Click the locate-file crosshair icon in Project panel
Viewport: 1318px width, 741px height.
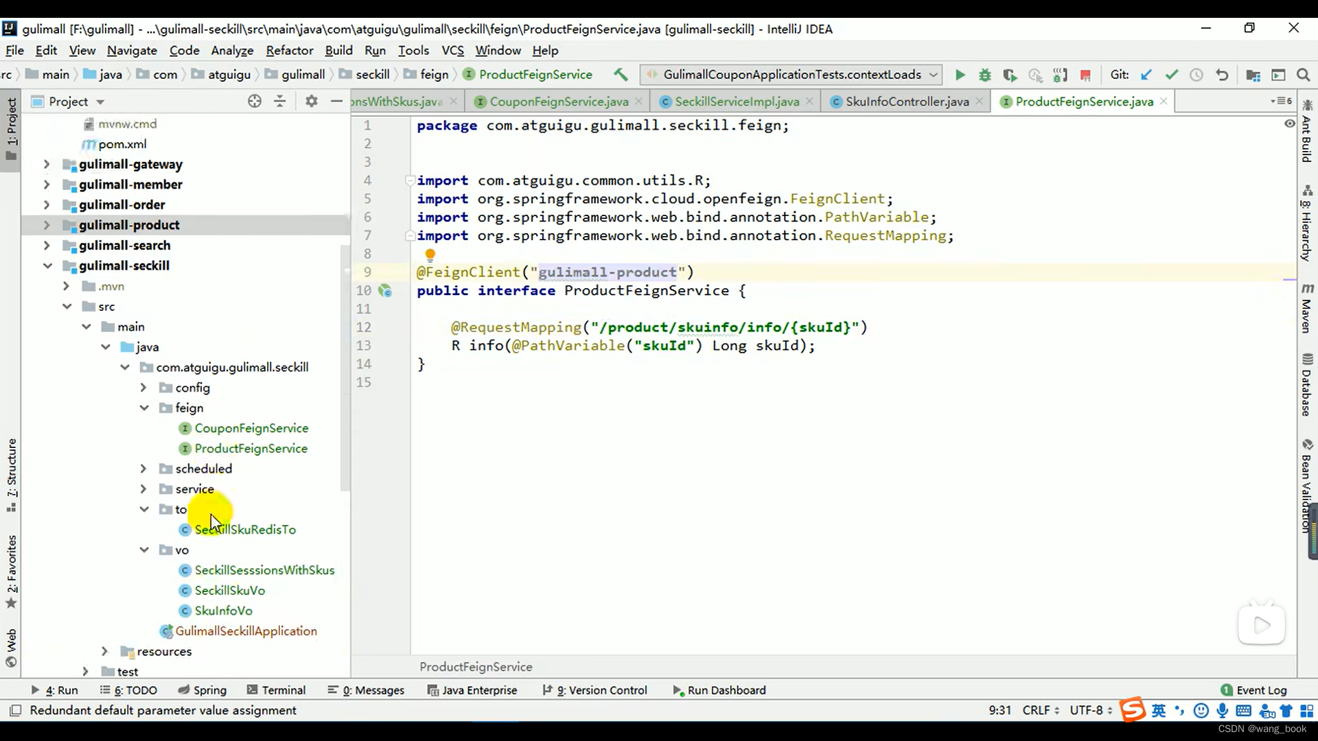click(x=255, y=101)
